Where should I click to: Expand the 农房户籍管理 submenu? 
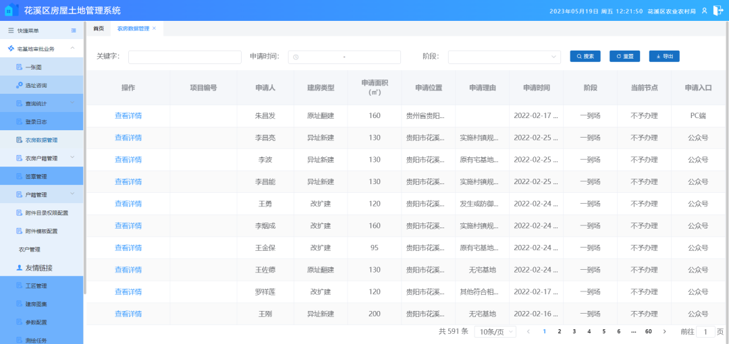click(72, 158)
